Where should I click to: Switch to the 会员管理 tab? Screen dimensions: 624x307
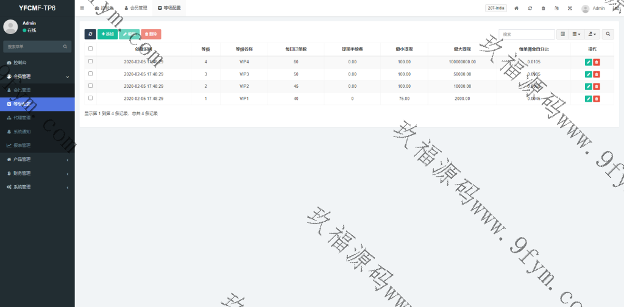[135, 8]
